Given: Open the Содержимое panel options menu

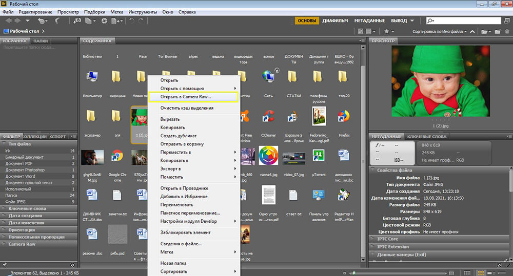Looking at the screenshot, I should 362,41.
